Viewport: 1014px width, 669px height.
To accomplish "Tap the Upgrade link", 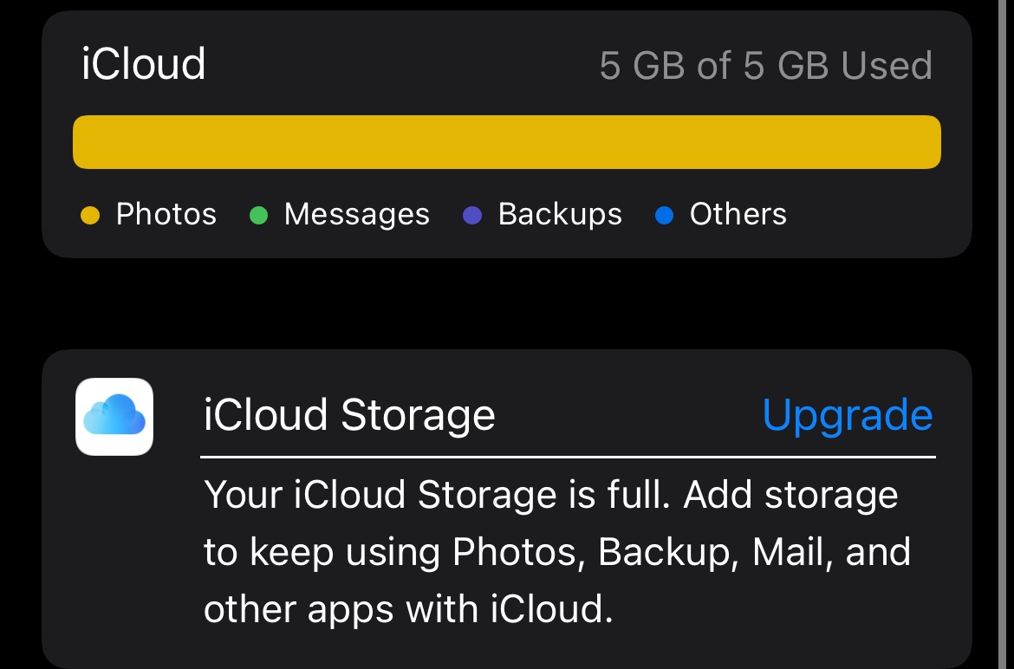I will 847,415.
